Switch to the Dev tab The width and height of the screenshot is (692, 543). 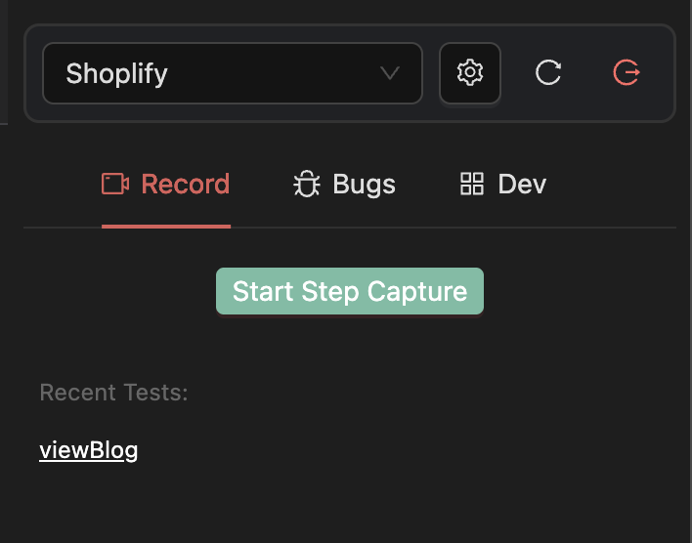[x=502, y=185]
